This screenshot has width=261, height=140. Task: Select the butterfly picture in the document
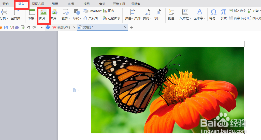click(167, 90)
